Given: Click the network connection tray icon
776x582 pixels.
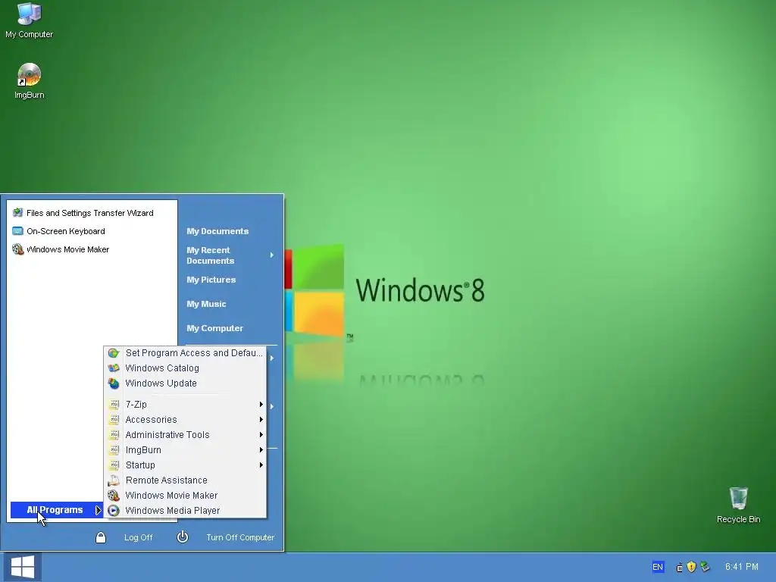Looking at the screenshot, I should click(x=680, y=568).
